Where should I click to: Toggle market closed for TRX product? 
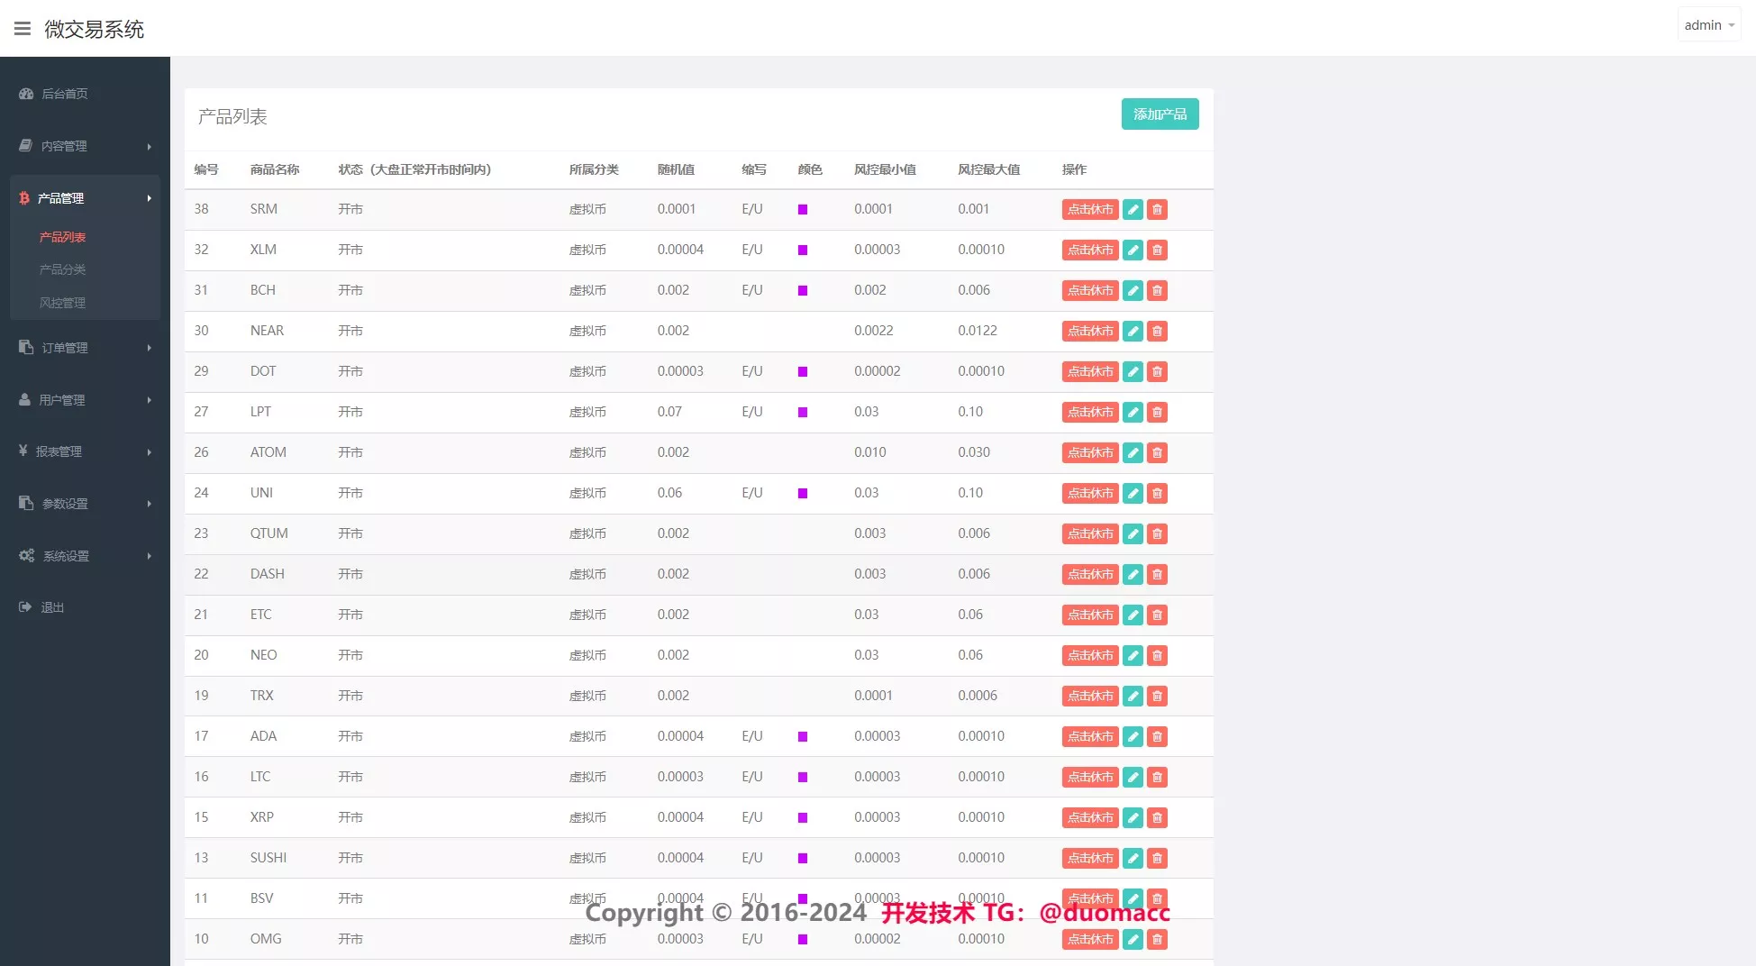[1089, 696]
